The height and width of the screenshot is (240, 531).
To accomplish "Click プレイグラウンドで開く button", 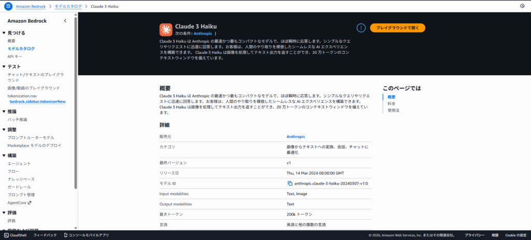I will pyautogui.click(x=398, y=28).
